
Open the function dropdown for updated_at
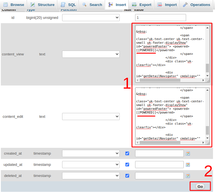91,164
